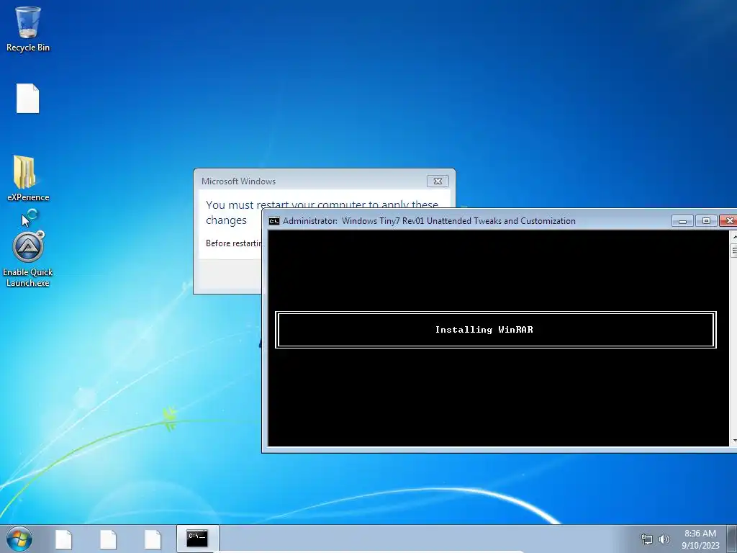737x553 pixels.
Task: Click second blank pinned taskbar icon
Action: pyautogui.click(x=108, y=539)
